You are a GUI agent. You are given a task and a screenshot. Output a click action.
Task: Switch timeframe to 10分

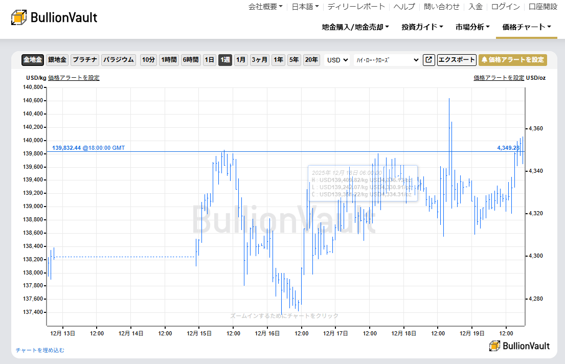[x=148, y=60]
